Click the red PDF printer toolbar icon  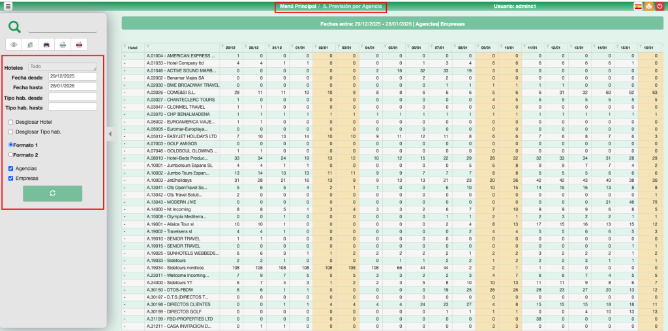coord(79,44)
